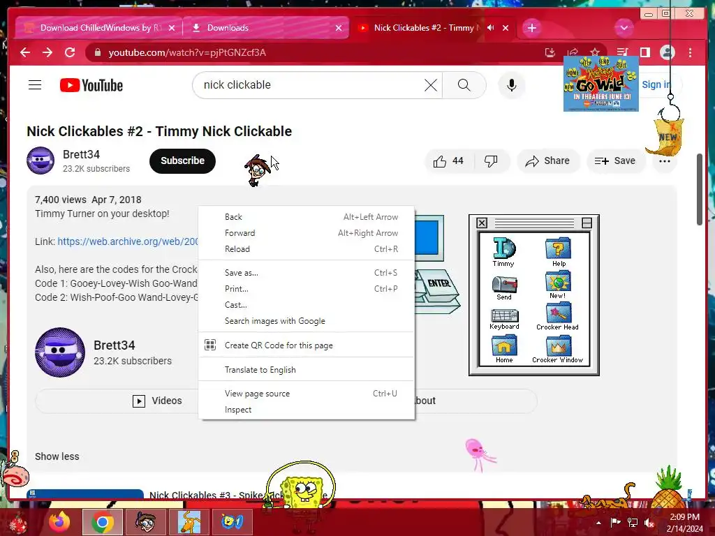Screen dimensions: 715x536
Task: Choose Save as... in the context menu
Action: [306, 273]
